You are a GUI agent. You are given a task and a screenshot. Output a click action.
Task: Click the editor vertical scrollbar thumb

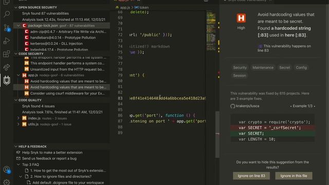[217, 134]
